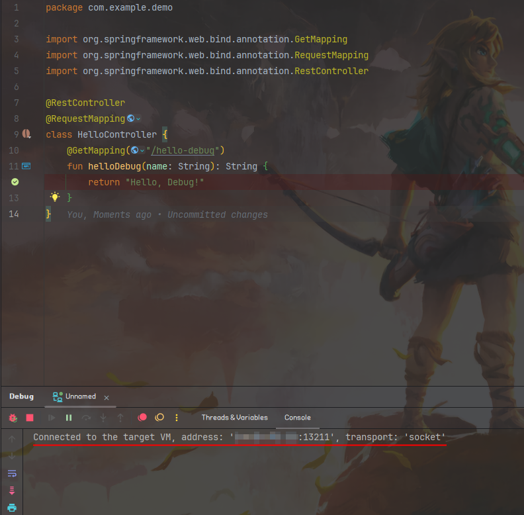This screenshot has height=515, width=524.
Task: Click the Debug tool window title
Action: click(x=21, y=397)
